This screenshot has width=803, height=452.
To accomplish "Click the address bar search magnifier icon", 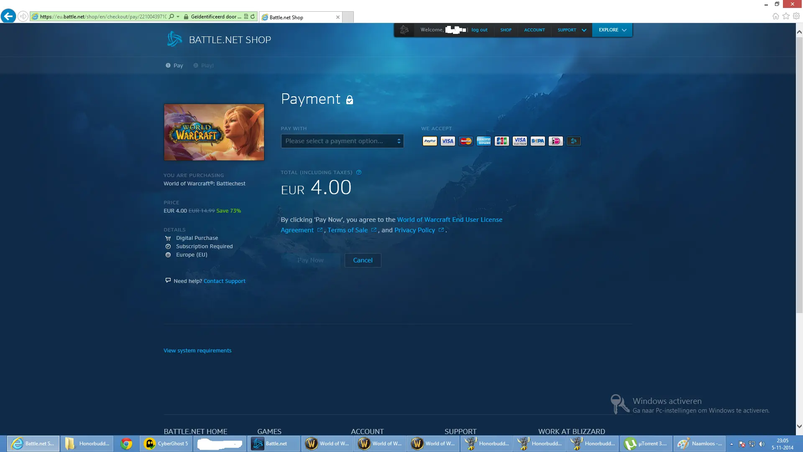I will click(171, 17).
